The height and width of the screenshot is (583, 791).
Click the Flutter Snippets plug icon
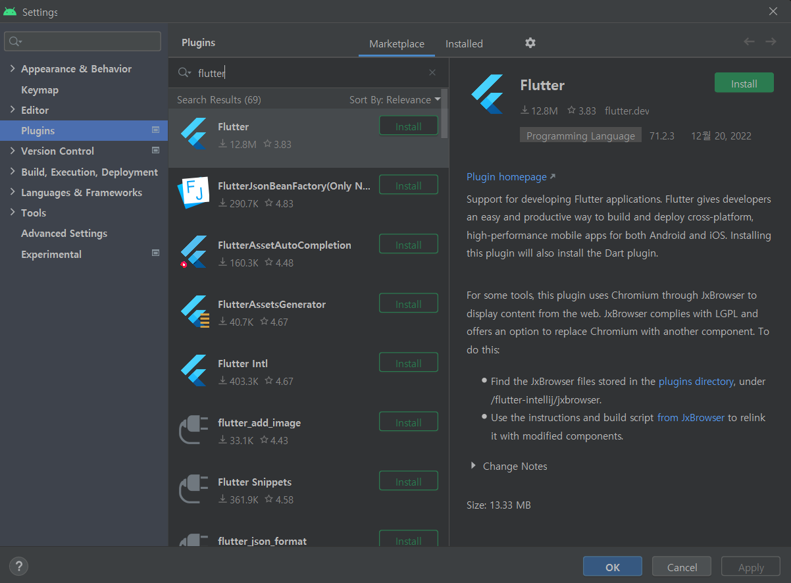(194, 490)
